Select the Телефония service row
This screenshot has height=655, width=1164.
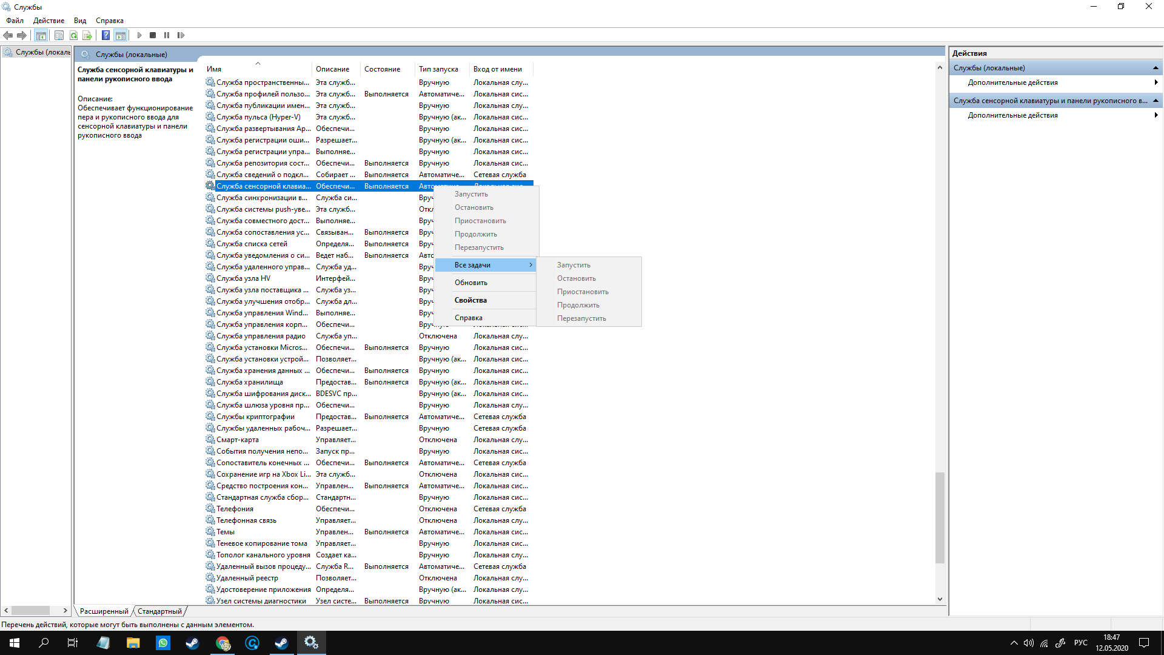pyautogui.click(x=369, y=509)
